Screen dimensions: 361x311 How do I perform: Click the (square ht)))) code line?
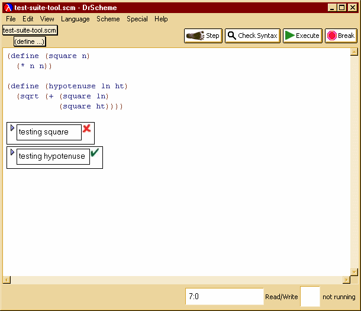pyautogui.click(x=91, y=107)
